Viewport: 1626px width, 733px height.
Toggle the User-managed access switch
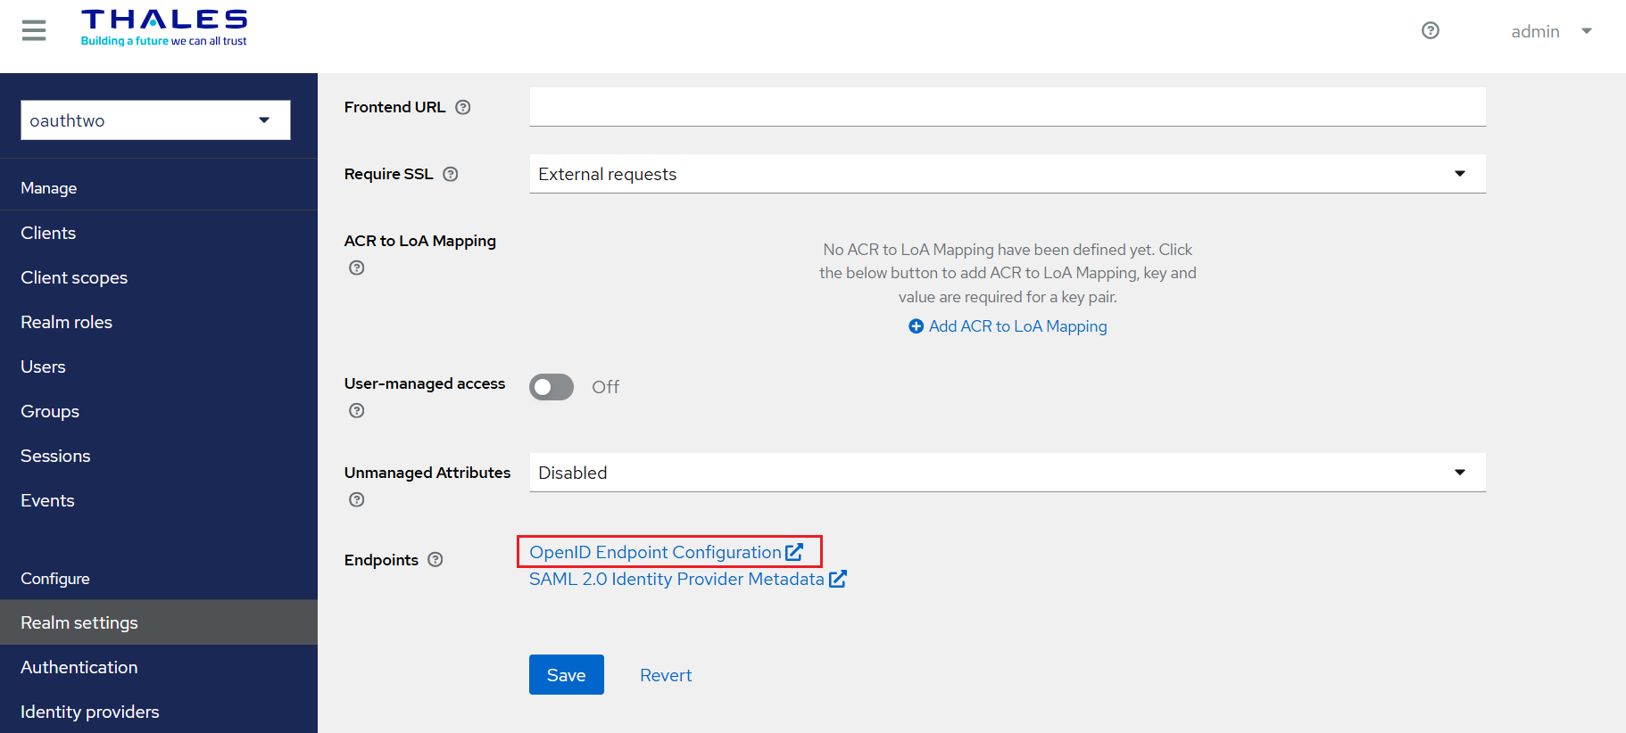pyautogui.click(x=552, y=387)
